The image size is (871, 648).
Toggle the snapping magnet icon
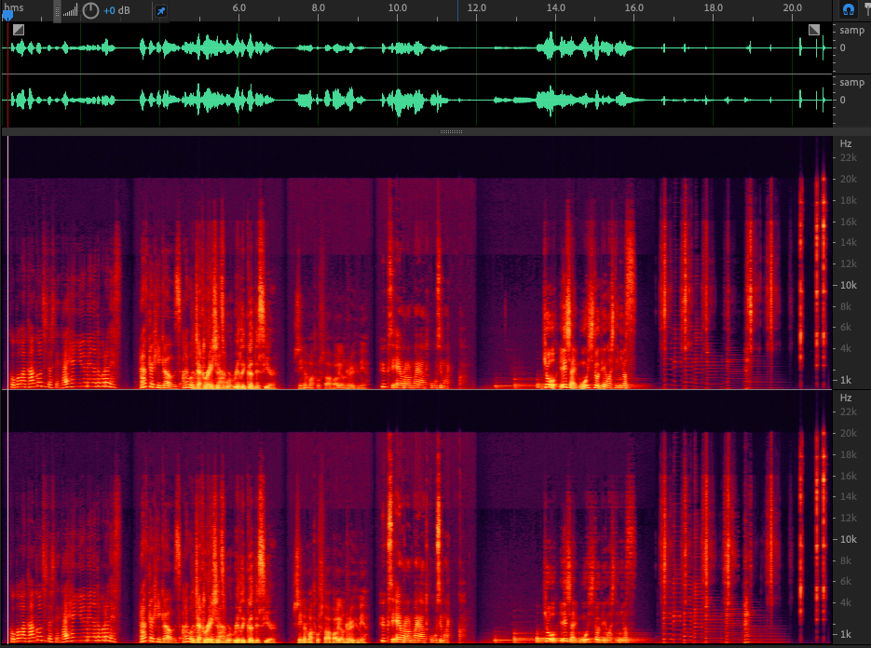pos(848,9)
